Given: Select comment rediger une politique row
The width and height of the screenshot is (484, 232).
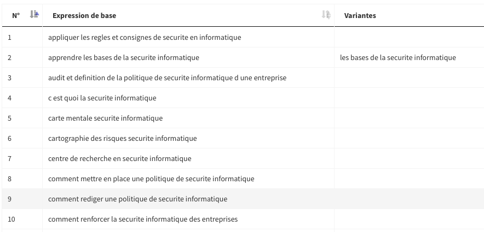Looking at the screenshot, I should [137, 199].
